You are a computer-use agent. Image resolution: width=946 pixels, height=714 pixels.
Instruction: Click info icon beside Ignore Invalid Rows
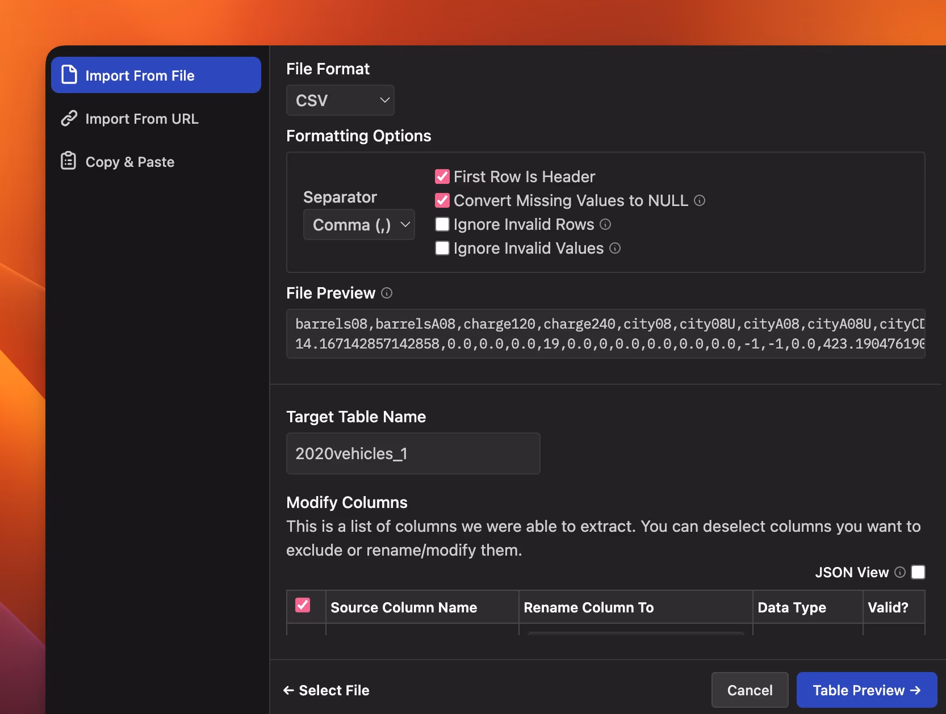(605, 224)
